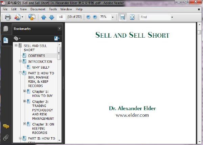Open the Window menu
The width and height of the screenshot is (203, 145).
(x=66, y=9)
